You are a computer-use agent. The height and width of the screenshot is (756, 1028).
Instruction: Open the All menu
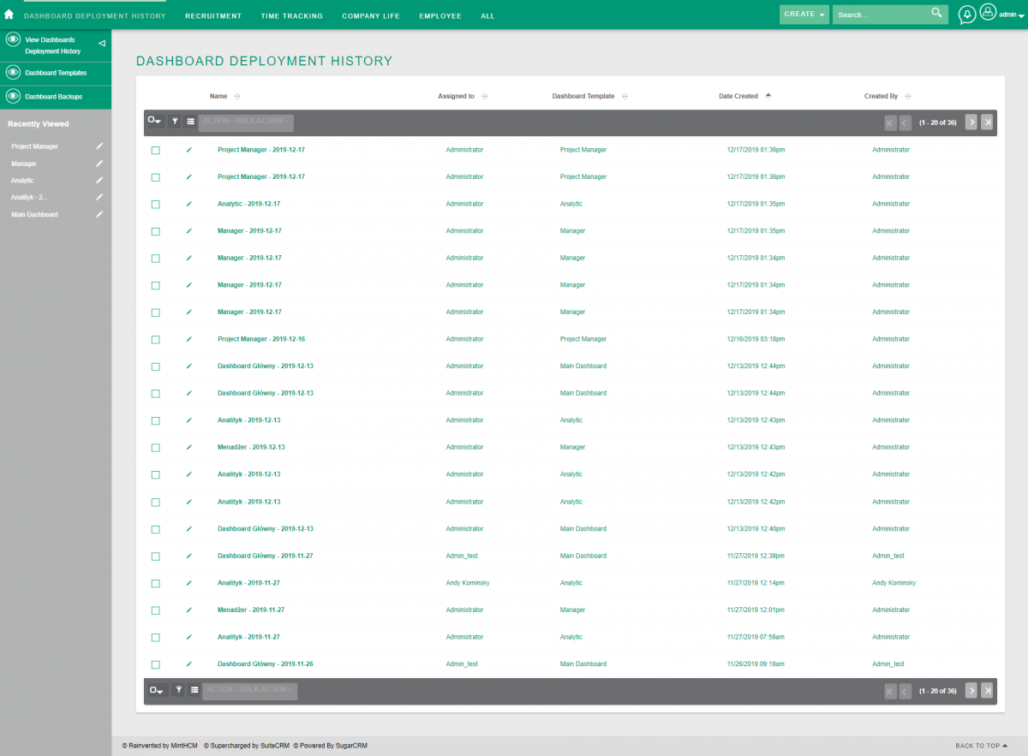[487, 15]
